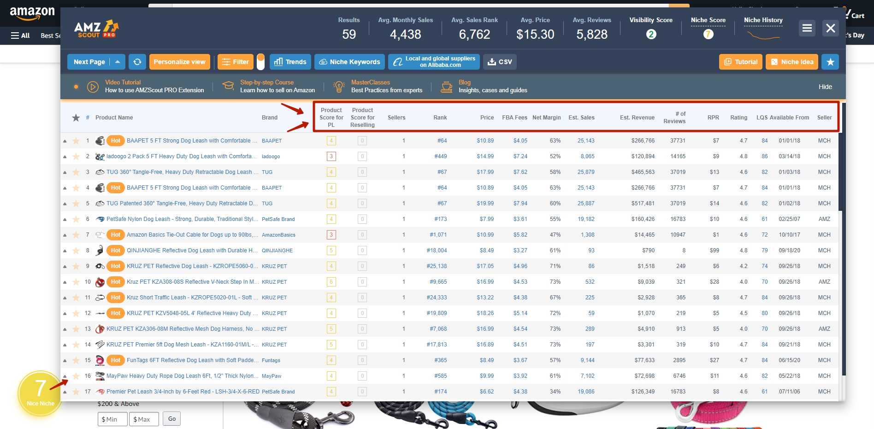The width and height of the screenshot is (874, 429).
Task: Sort by Price column header
Action: point(487,118)
